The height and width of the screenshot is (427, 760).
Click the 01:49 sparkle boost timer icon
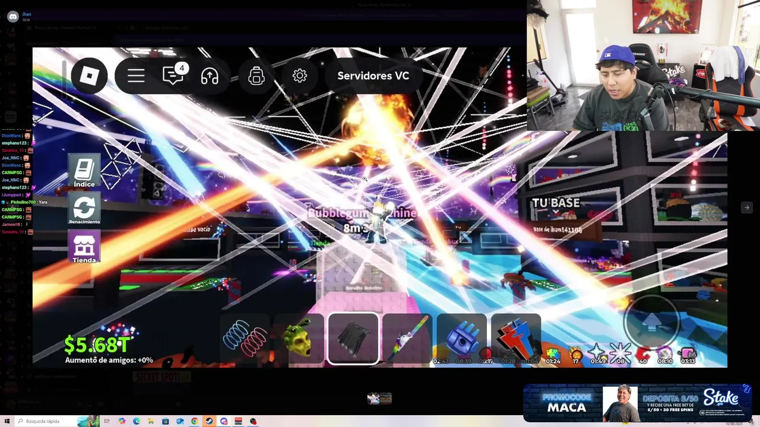pyautogui.click(x=598, y=356)
